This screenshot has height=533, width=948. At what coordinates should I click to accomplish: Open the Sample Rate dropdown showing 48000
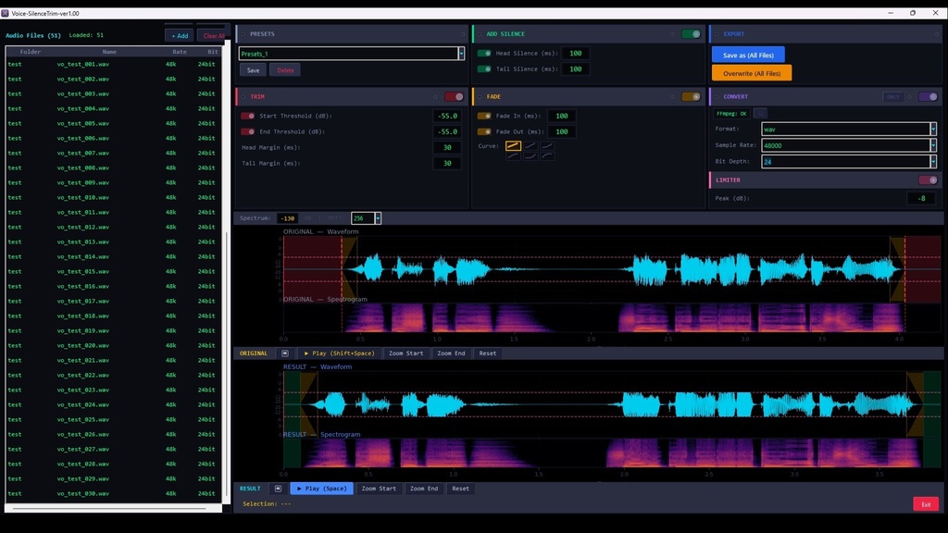click(933, 145)
